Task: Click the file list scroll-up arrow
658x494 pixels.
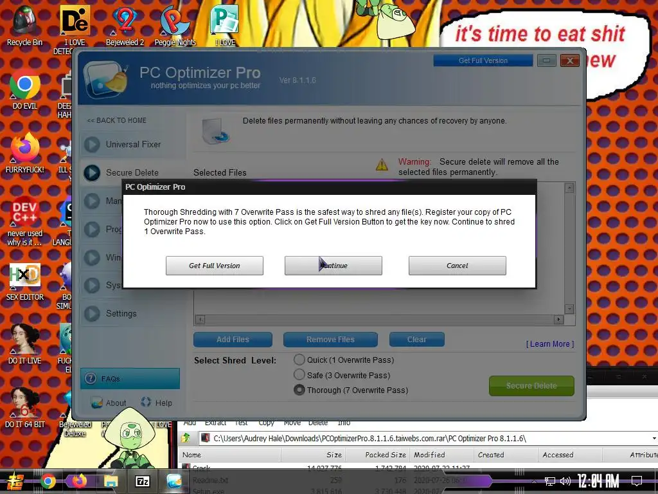Action: click(569, 188)
